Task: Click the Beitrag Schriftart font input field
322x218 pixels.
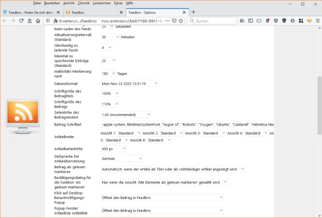Action: [x=187, y=125]
